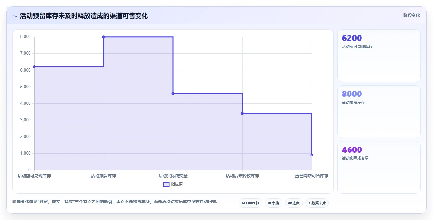Click y-axis label 0
Image resolution: width=433 pixels, height=220 pixels.
[29, 170]
